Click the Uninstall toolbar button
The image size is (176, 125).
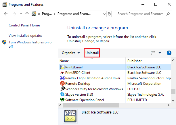[x=92, y=53]
